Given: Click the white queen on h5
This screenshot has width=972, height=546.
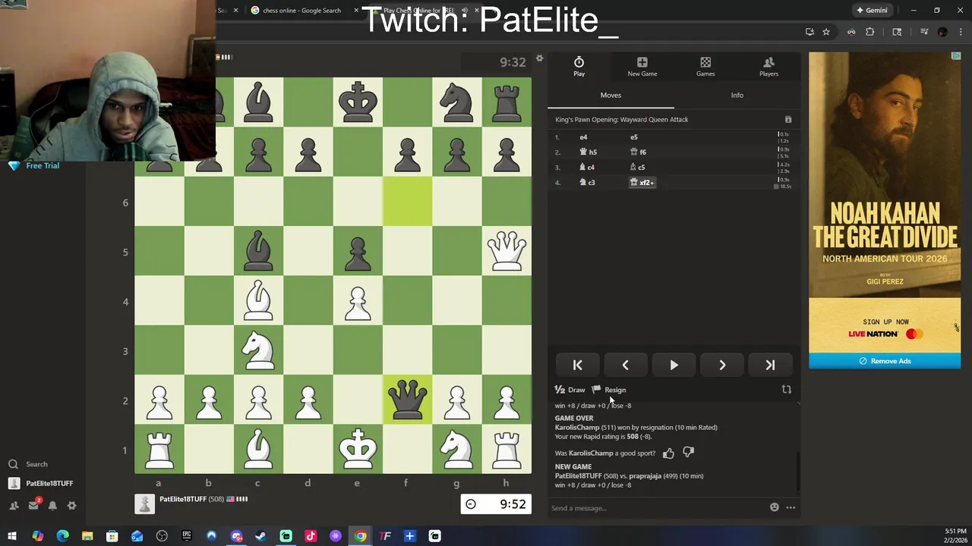Looking at the screenshot, I should 507,252.
